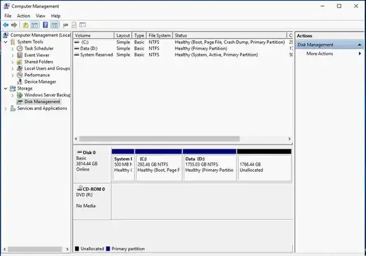Click the volume list horizontal scrollbar thumb

pos(159,139)
